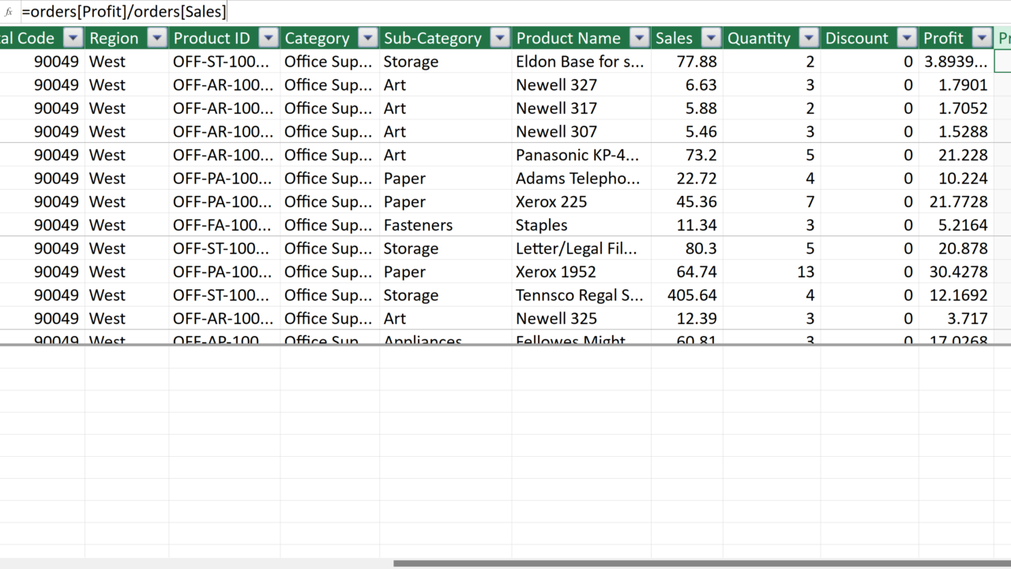Viewport: 1011px width, 569px height.
Task: Open the Profit column filter dropdown
Action: click(982, 38)
